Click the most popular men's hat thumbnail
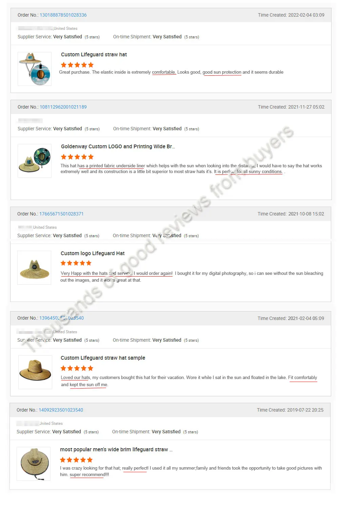Image resolution: width=339 pixels, height=511 pixels. [34, 464]
